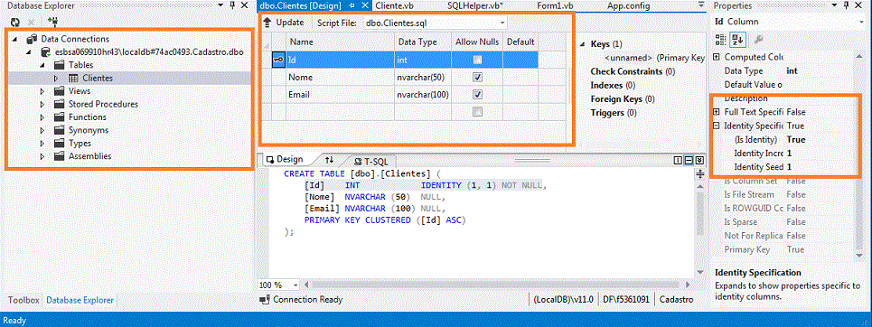Select the Check Constraints (0) entry
The height and width of the screenshot is (327, 872).
click(x=633, y=71)
